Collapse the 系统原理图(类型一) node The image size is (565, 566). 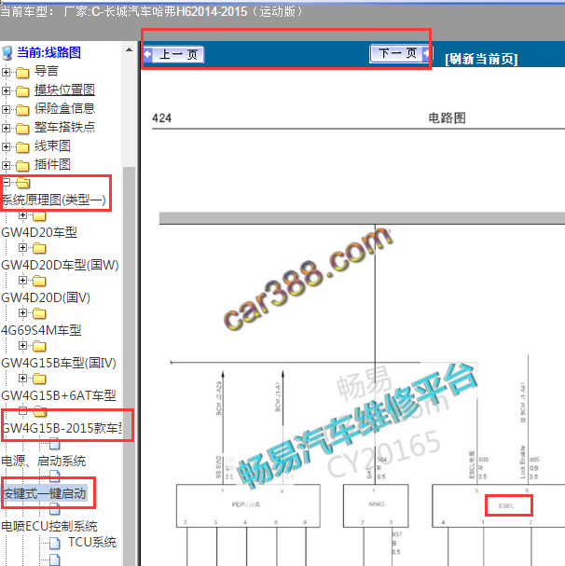coord(6,183)
